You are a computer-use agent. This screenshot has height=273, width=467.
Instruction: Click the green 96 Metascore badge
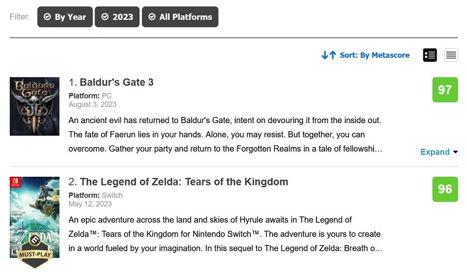pos(445,189)
